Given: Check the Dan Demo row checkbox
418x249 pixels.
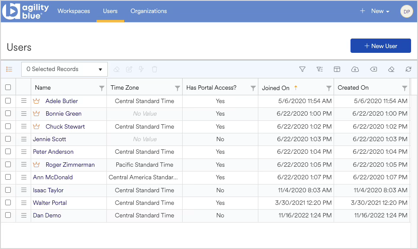Looking at the screenshot, I should (8, 215).
